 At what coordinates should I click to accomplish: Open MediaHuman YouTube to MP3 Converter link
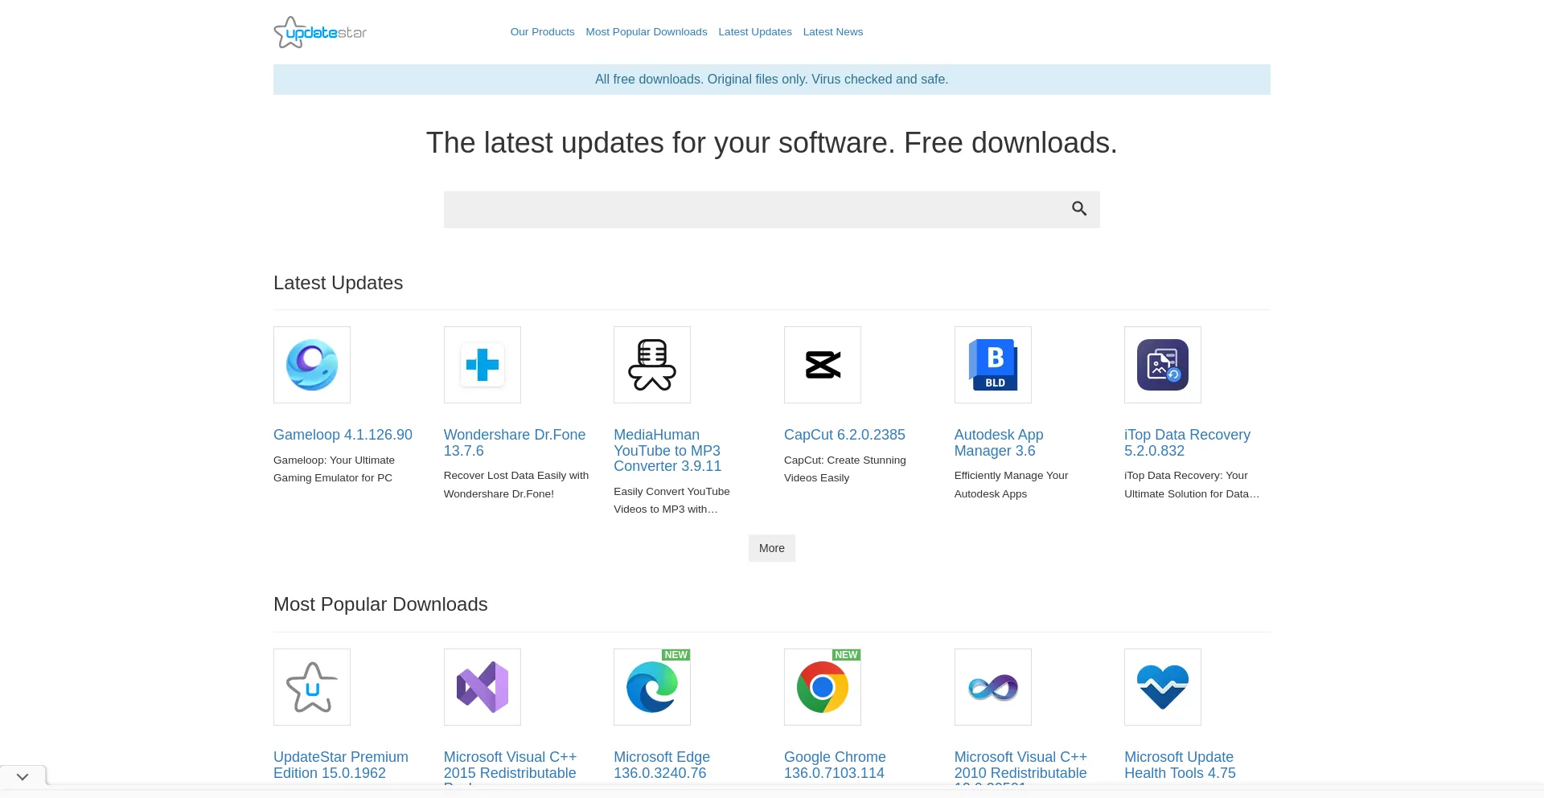[x=667, y=451]
